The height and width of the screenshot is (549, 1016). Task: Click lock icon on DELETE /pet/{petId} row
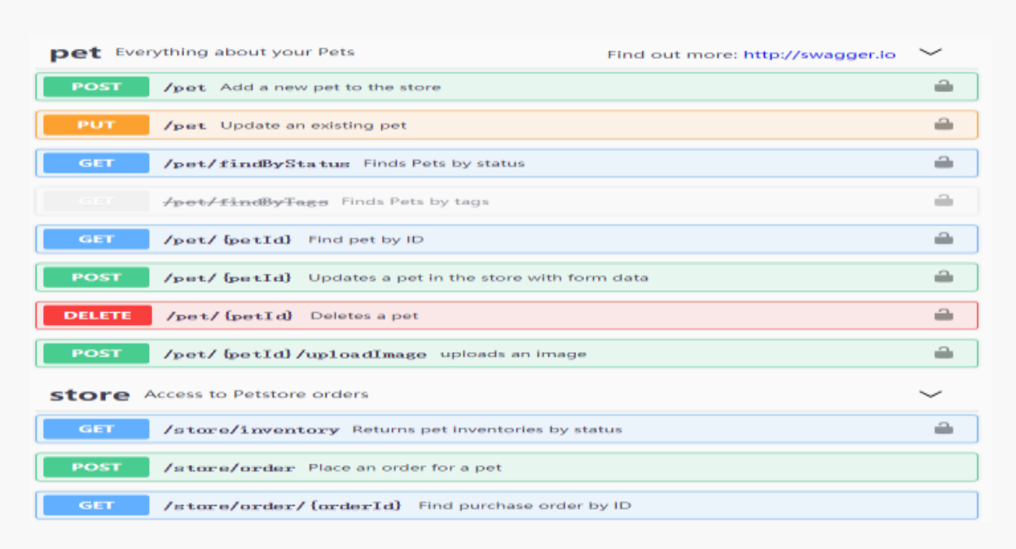point(943,315)
